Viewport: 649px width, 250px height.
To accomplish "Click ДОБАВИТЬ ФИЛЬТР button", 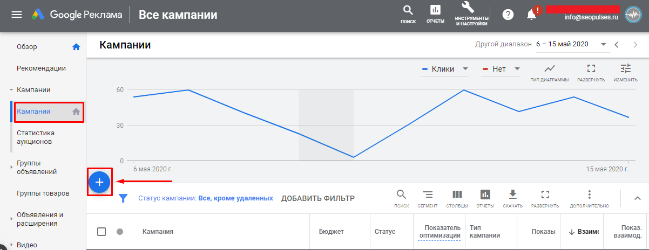I will (x=318, y=198).
